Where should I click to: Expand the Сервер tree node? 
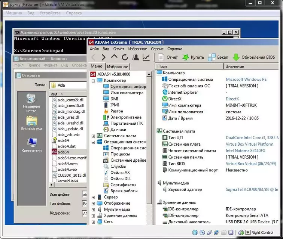pos(93,198)
